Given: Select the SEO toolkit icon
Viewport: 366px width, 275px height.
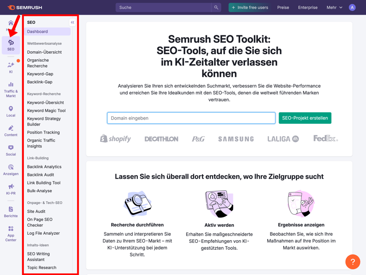Looking at the screenshot, I should 11,43.
